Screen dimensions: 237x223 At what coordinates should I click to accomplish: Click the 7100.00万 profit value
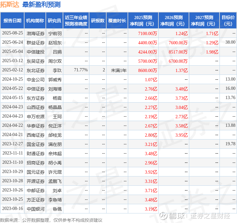coord(147,33)
